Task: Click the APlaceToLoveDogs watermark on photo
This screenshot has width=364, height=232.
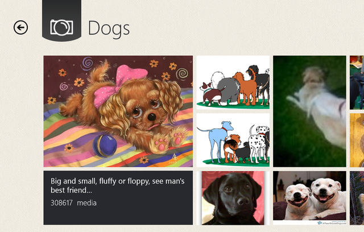Action: coord(332,223)
